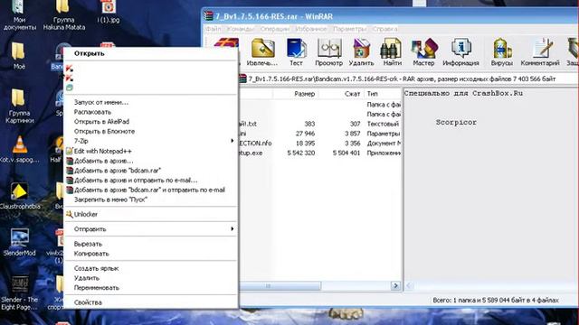
Task: Click the first Kaspersky icon entry in context menu
Action: click(x=70, y=69)
